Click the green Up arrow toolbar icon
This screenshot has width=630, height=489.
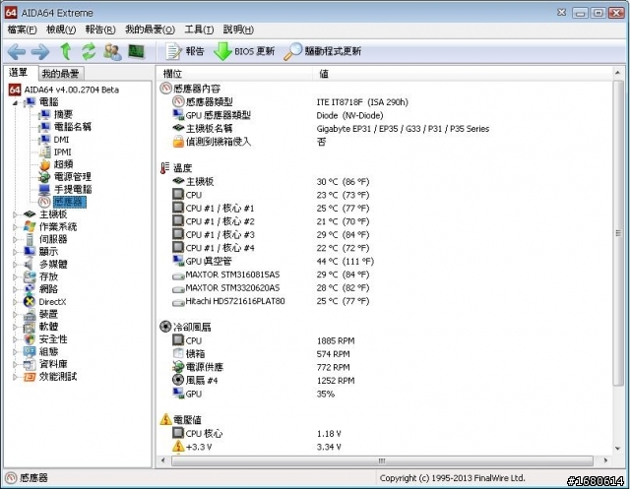pyautogui.click(x=66, y=51)
